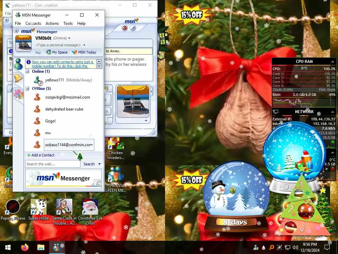The height and width of the screenshot is (254, 338).
Task: Click the feather pen icon in the Conversation window
Action: pyautogui.click(x=133, y=28)
